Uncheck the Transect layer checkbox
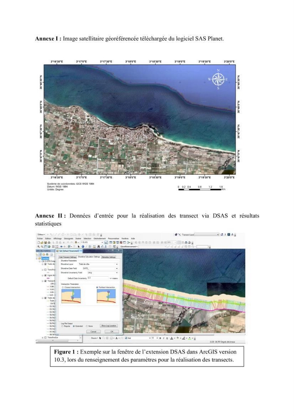The height and width of the screenshot is (416, 294). click(x=45, y=281)
